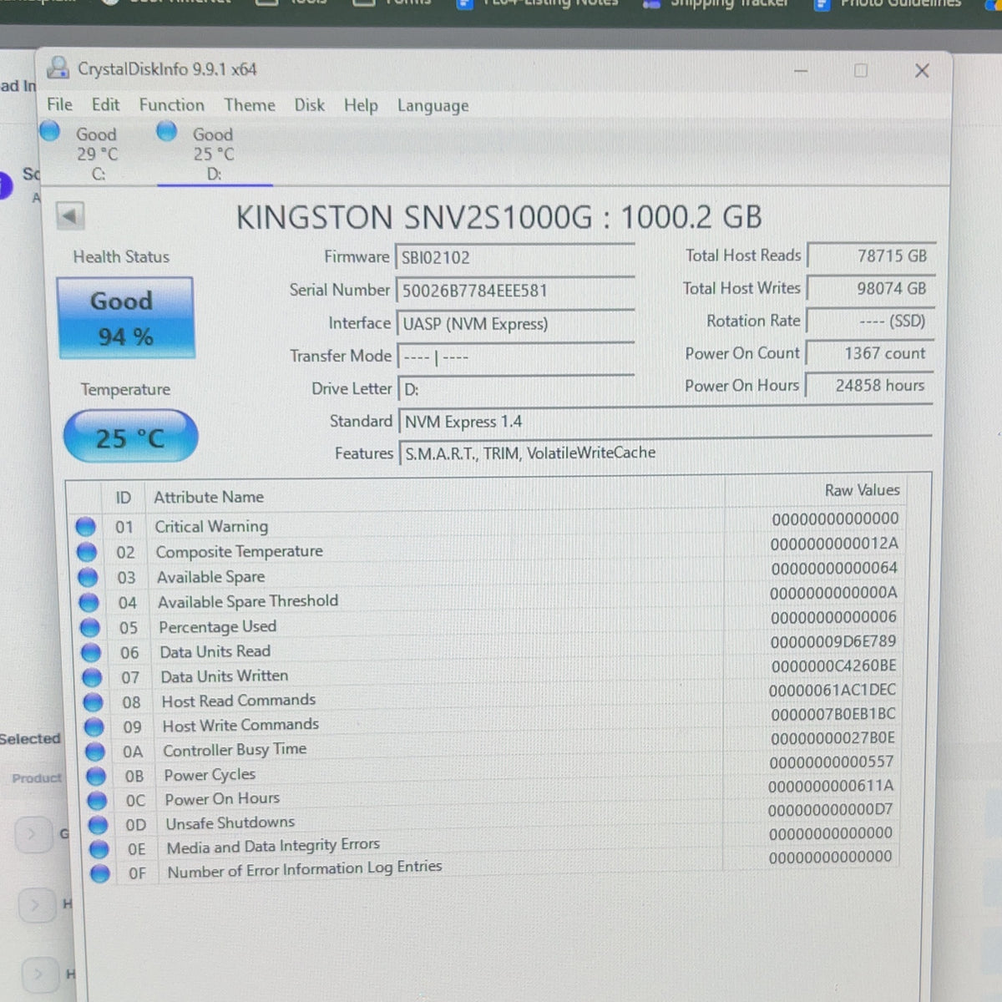Image resolution: width=1002 pixels, height=1002 pixels.
Task: Click the status orb for Host Read Commands
Action: [x=94, y=702]
